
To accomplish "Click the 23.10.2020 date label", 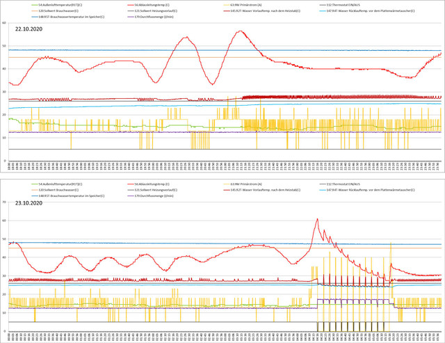I will pos(29,203).
